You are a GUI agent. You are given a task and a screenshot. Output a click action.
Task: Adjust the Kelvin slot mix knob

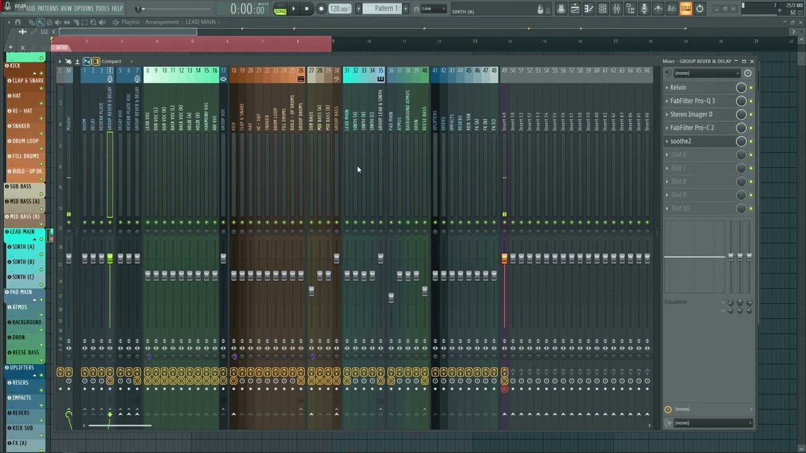tap(741, 87)
